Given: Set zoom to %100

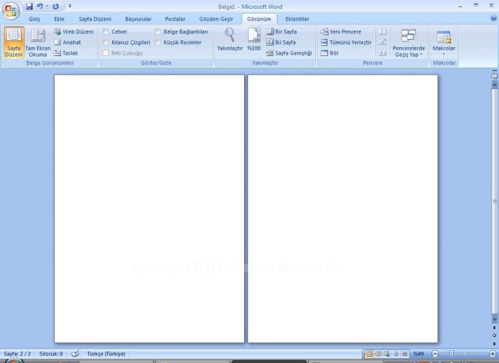Looking at the screenshot, I should pyautogui.click(x=254, y=40).
